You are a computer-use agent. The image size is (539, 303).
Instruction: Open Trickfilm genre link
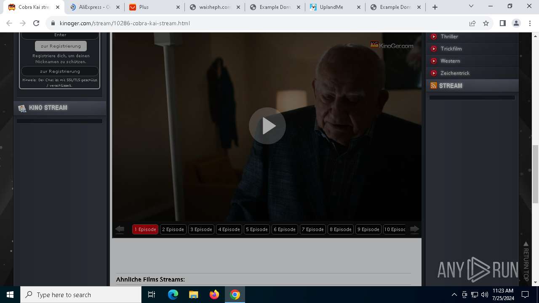(451, 49)
